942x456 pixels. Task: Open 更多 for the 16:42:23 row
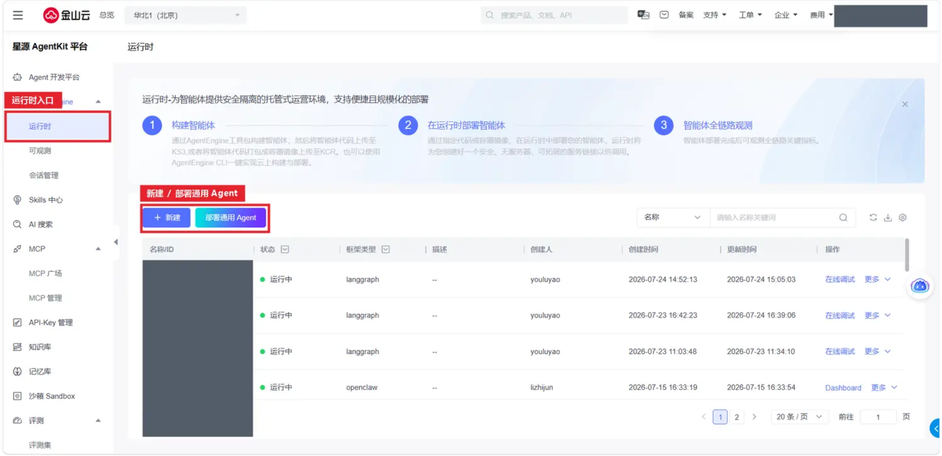(x=877, y=315)
